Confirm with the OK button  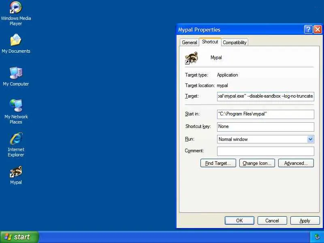point(239,220)
